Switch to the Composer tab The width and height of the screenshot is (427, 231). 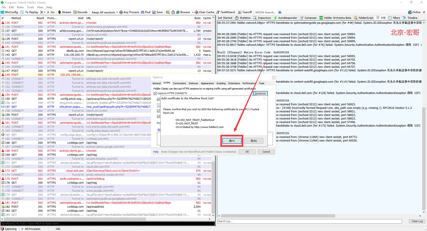pos(308,18)
